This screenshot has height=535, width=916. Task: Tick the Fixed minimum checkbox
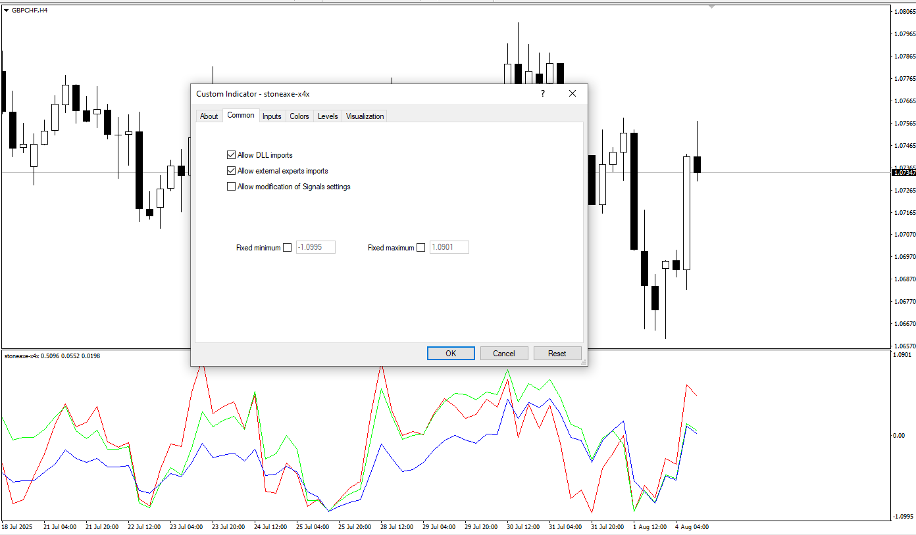[287, 248]
